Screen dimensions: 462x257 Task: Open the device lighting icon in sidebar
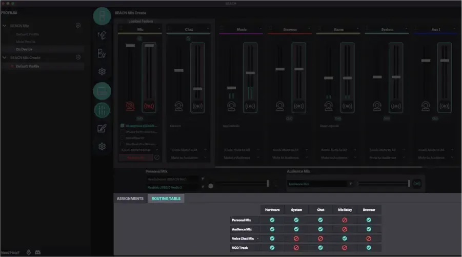point(102,53)
